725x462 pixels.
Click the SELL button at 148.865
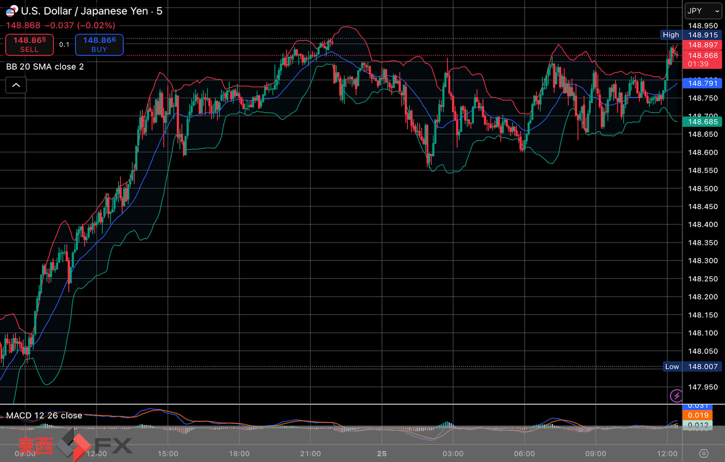tap(30, 45)
